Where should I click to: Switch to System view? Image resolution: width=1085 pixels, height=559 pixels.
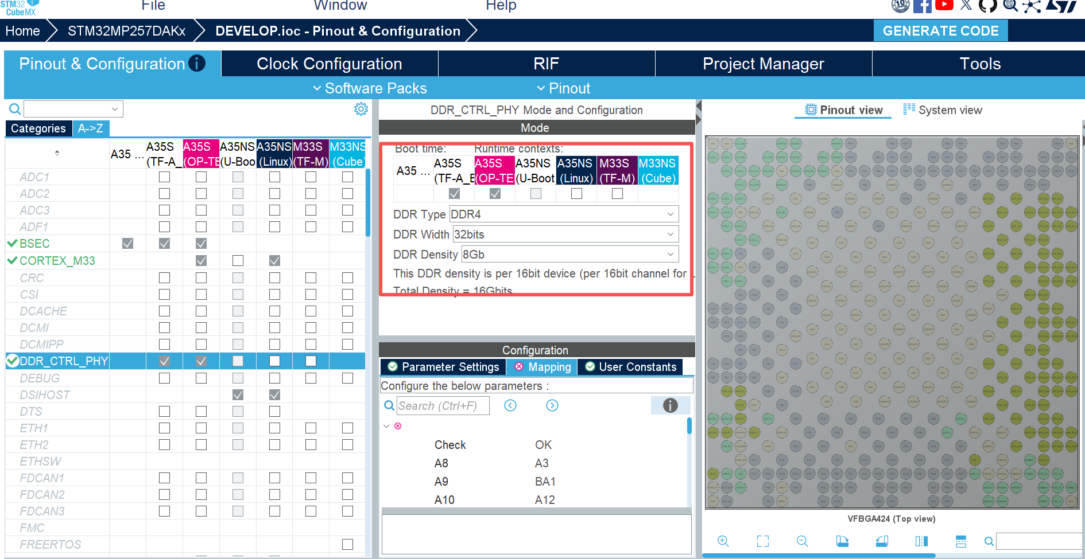pyautogui.click(x=943, y=110)
